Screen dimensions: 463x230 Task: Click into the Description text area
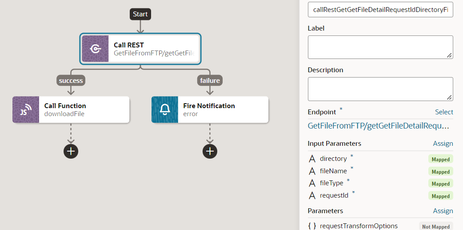pos(380,89)
